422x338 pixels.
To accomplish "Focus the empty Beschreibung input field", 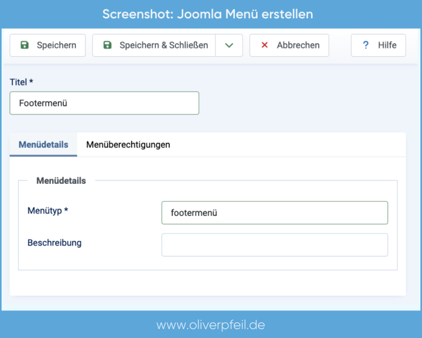I will [x=274, y=244].
